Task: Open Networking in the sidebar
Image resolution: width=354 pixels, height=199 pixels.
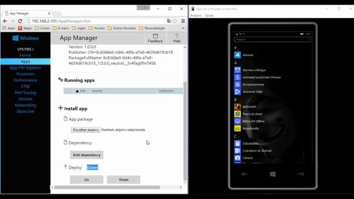Action: click(x=25, y=105)
